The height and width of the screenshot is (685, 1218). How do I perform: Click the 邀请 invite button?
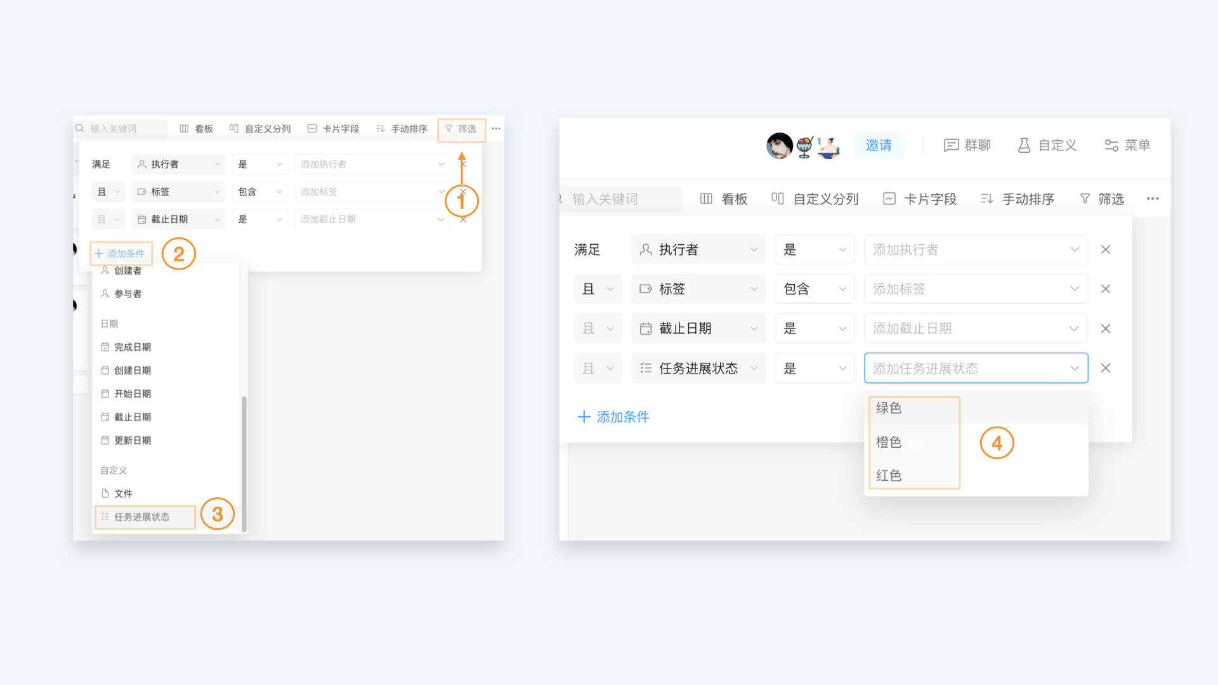click(878, 145)
